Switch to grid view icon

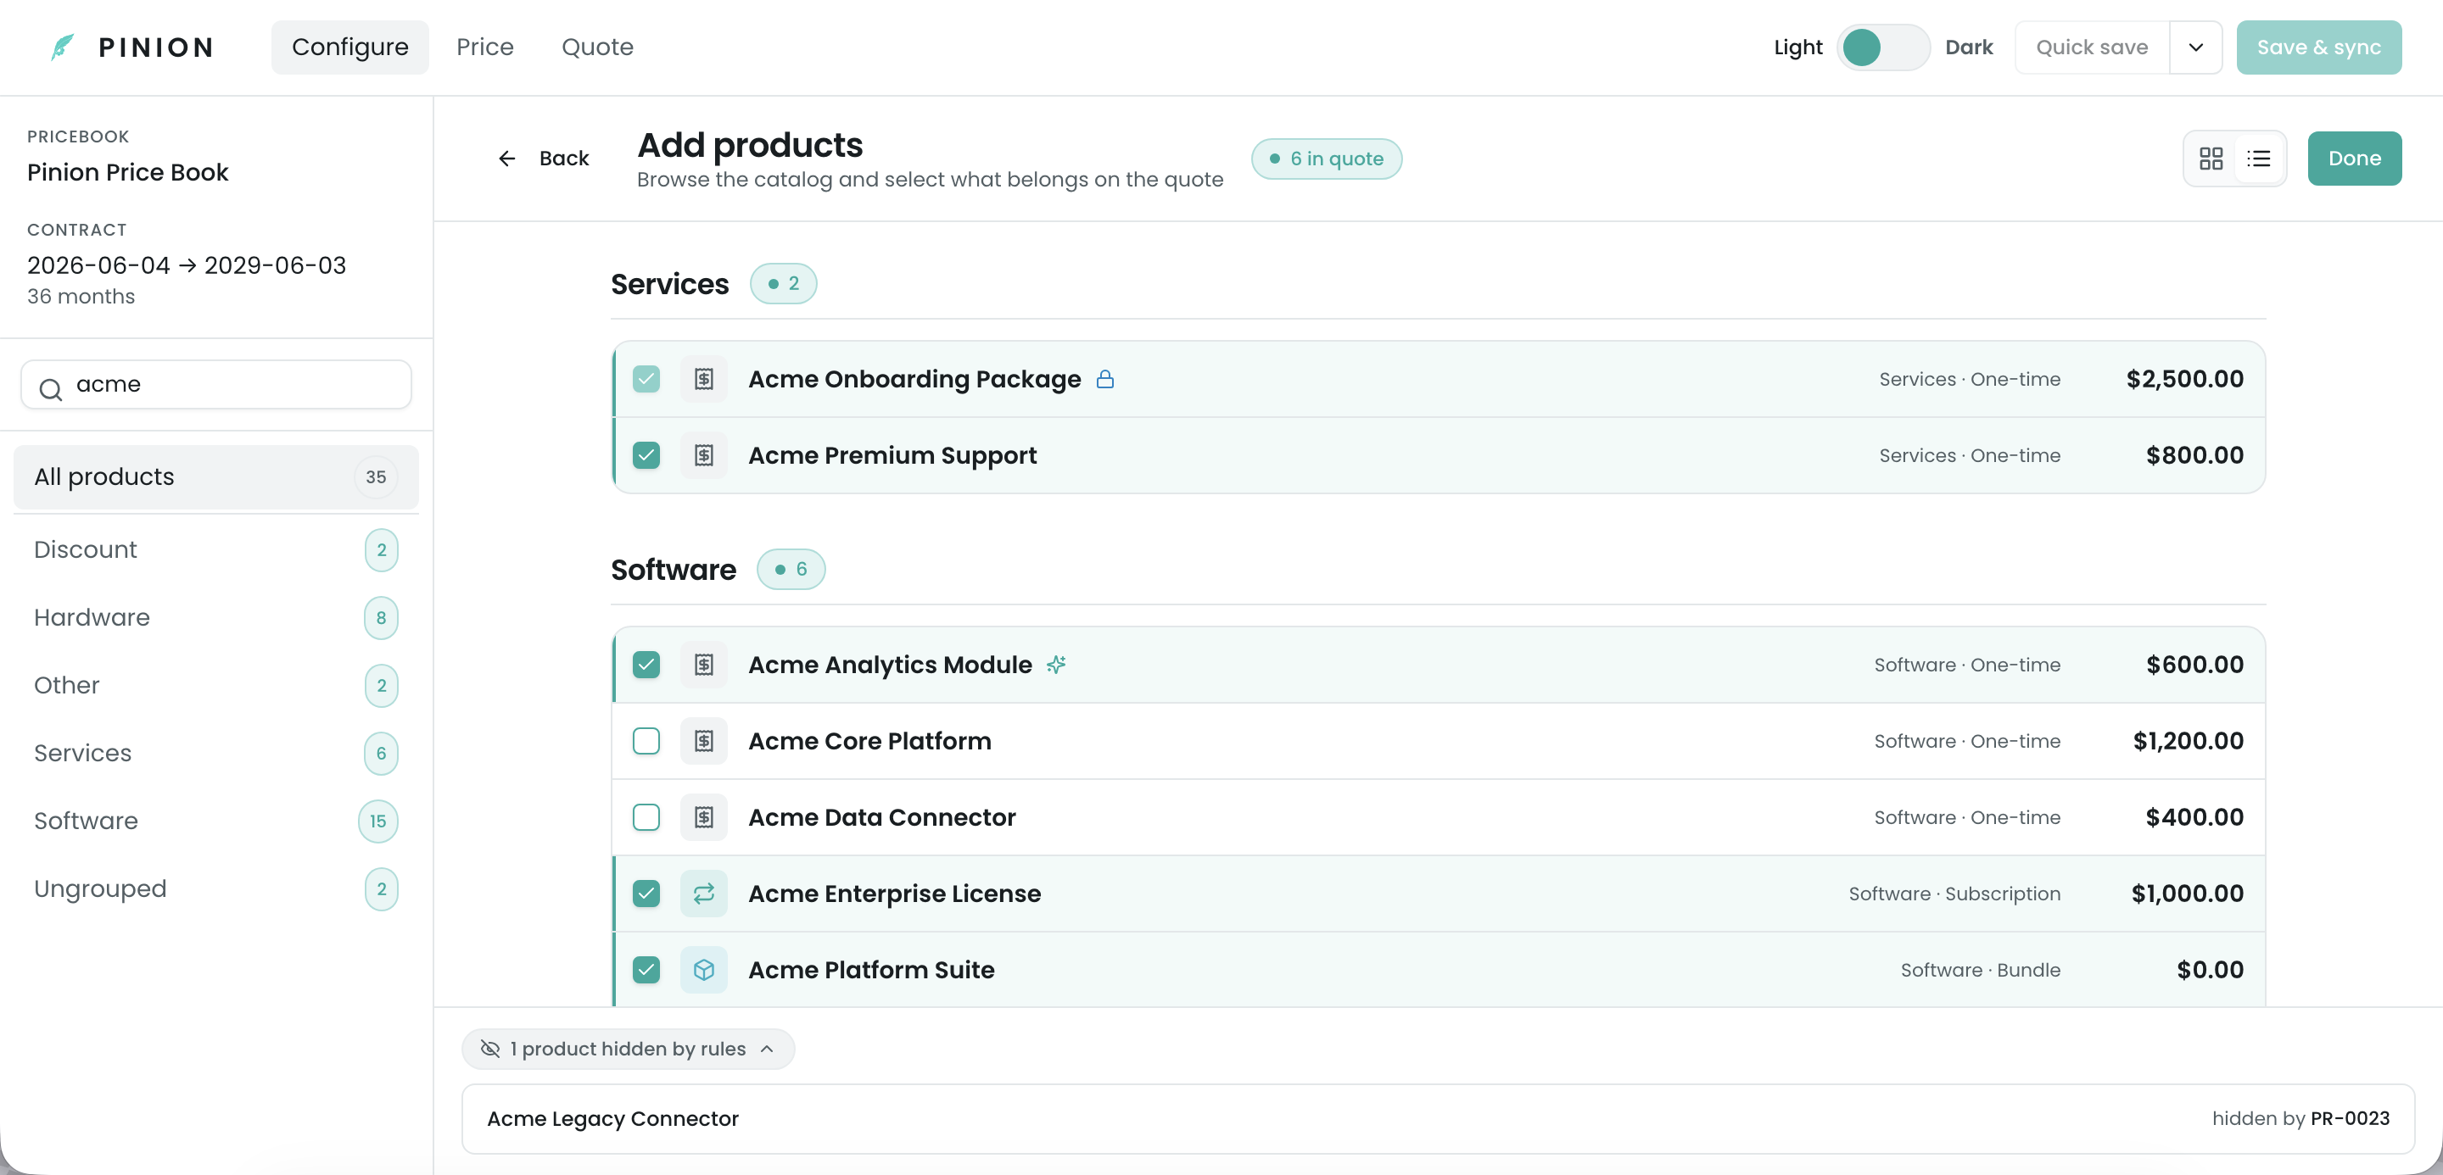pyautogui.click(x=2211, y=159)
